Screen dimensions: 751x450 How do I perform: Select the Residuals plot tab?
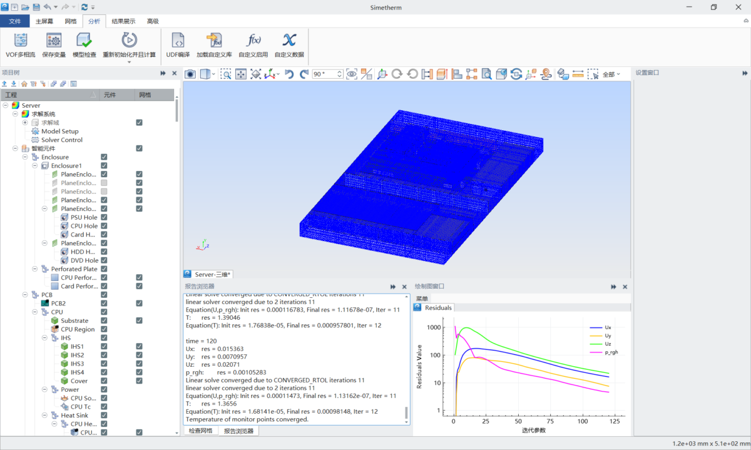[434, 307]
